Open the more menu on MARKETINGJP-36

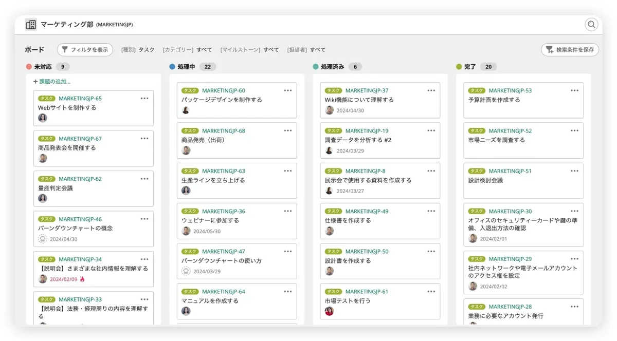point(288,211)
